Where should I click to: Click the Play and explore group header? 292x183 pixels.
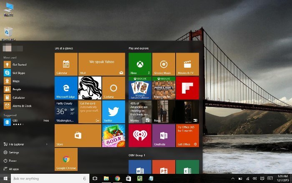138,48
